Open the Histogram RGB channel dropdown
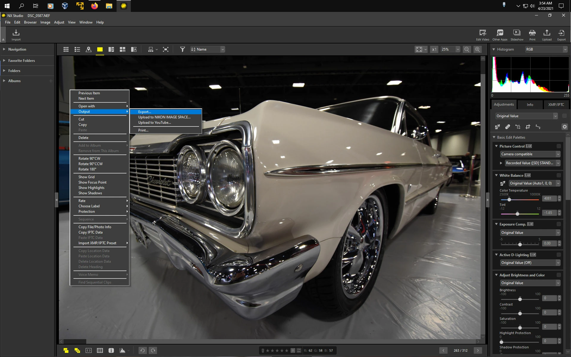Screen dimensions: 571x357 [546, 49]
